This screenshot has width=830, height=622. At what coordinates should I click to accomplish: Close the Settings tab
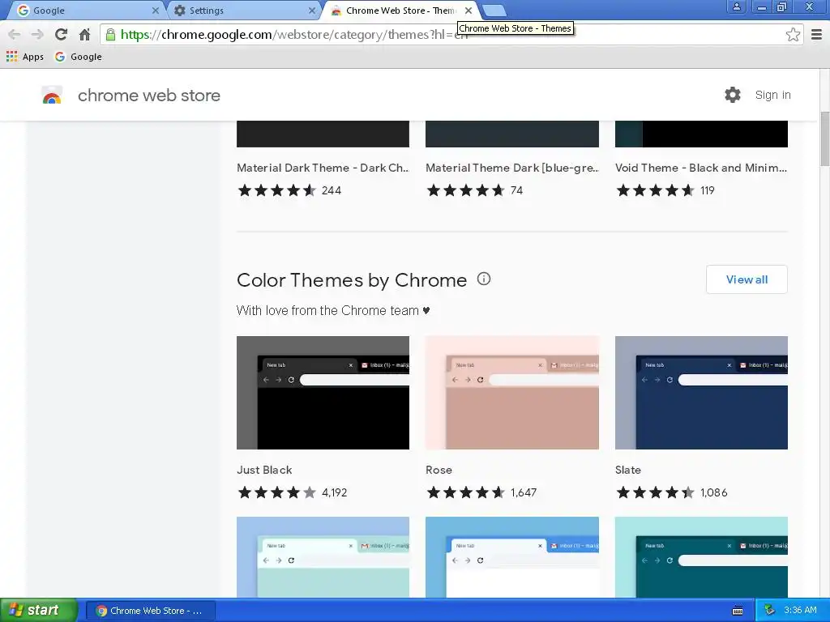(312, 11)
